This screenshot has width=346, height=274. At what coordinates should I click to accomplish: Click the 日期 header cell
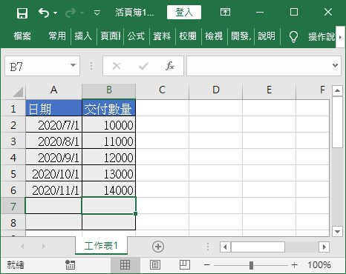53,108
